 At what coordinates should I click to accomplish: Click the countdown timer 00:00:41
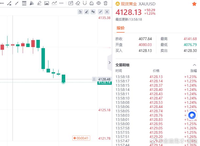(x=81, y=138)
